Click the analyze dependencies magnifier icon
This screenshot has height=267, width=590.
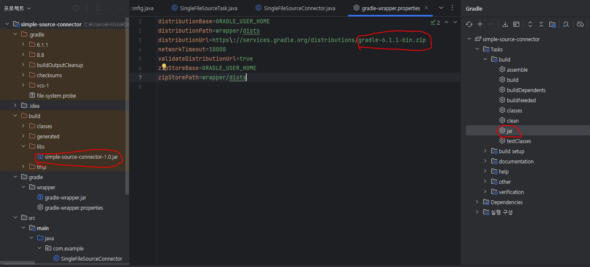coord(566,24)
